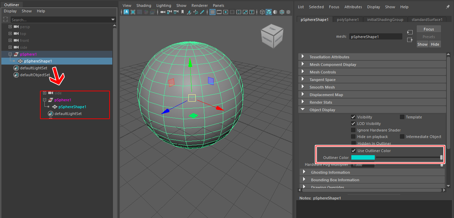Click the Hide button in Attribute Editor
This screenshot has height=218, width=454.
(x=435, y=44)
